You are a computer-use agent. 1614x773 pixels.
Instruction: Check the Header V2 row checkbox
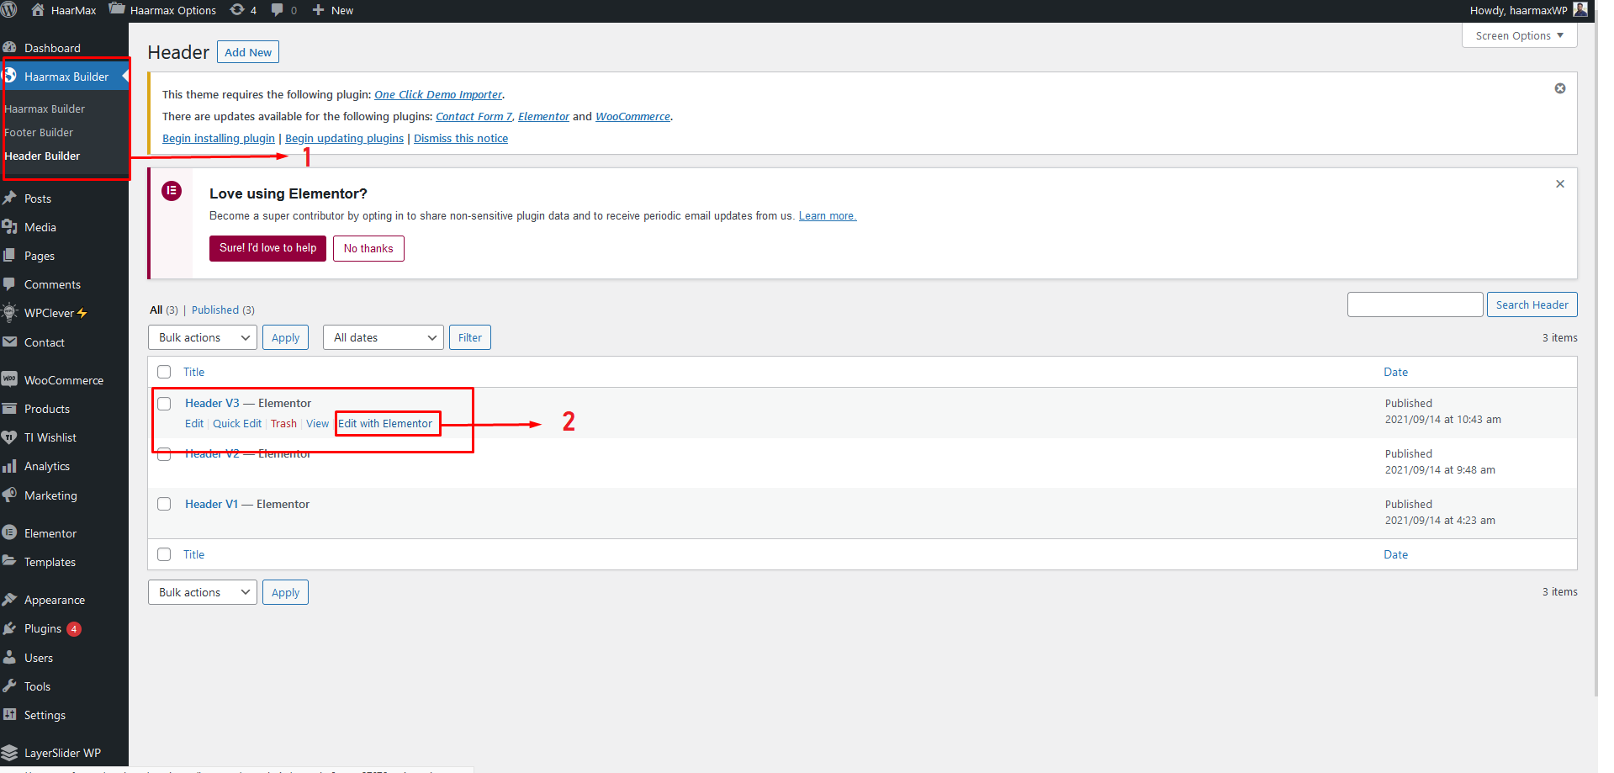164,454
